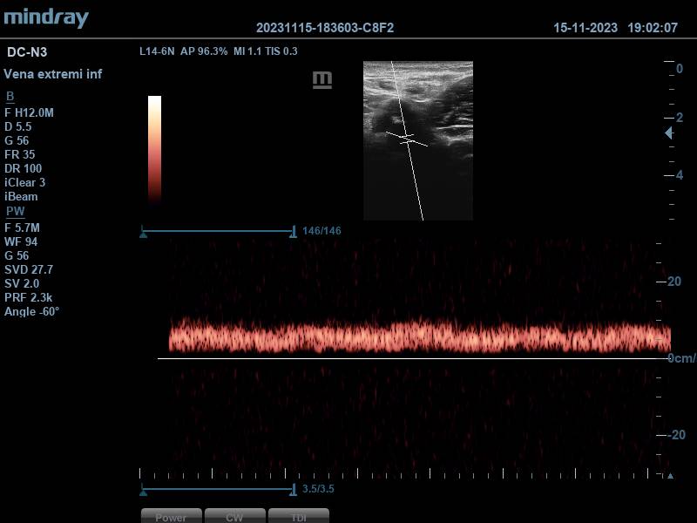Click the focus position arrow on depth scale
This screenshot has width=697, height=523.
tap(668, 133)
